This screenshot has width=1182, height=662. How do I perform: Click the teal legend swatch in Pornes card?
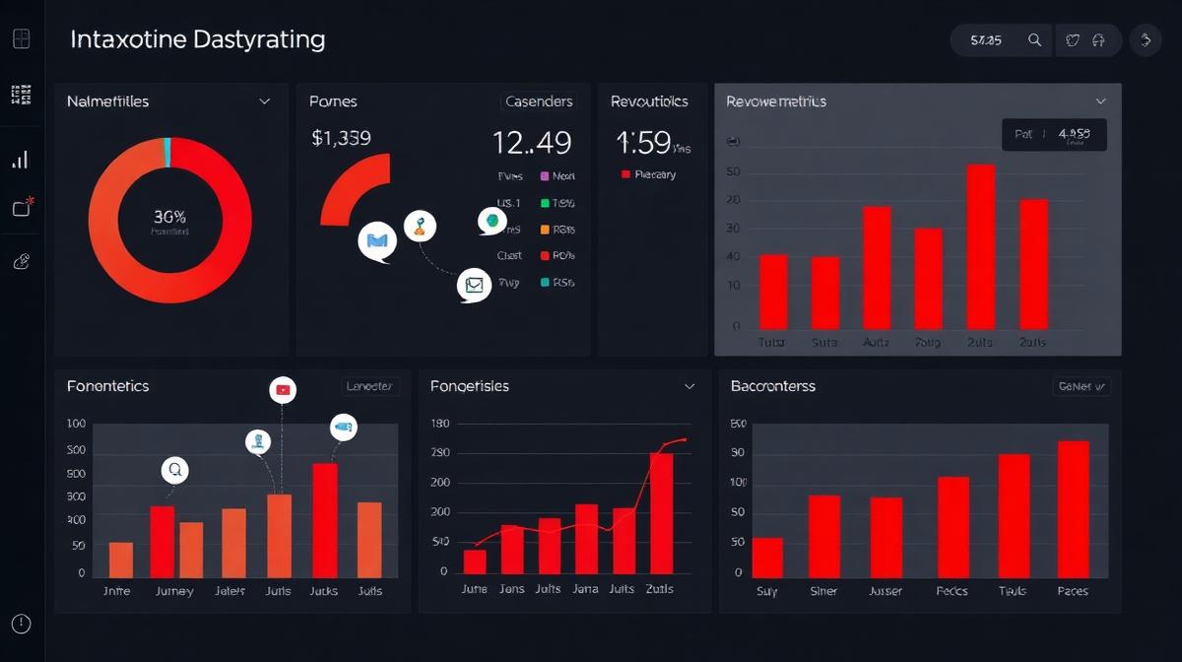[x=544, y=282]
